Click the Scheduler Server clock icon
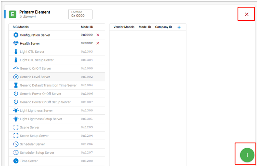 click(16, 144)
